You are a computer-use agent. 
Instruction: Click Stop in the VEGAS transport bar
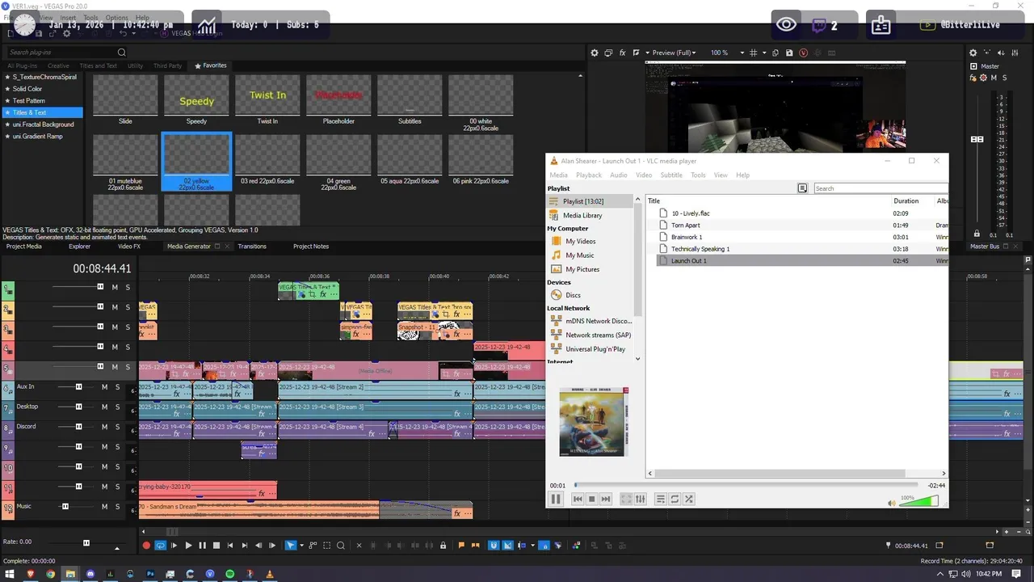[216, 546]
